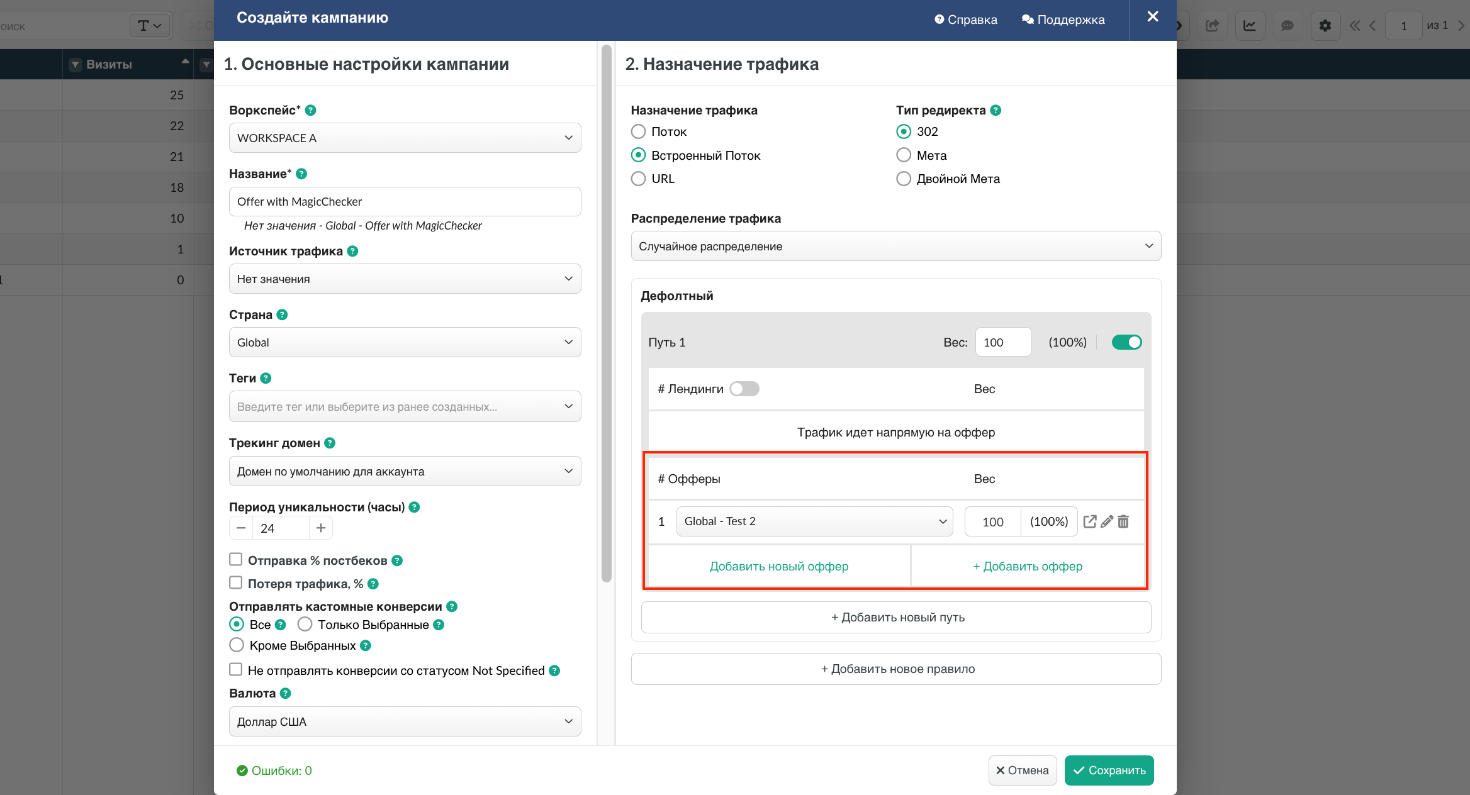
Task: Delete the offer with trash icon
Action: (1123, 521)
